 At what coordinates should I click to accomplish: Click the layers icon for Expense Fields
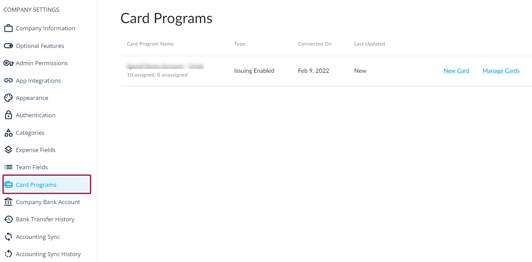click(8, 150)
